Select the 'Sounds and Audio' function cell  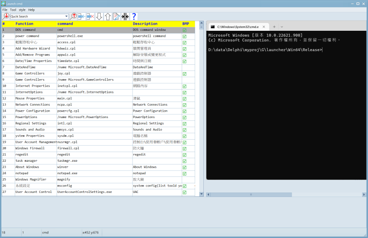36,130
